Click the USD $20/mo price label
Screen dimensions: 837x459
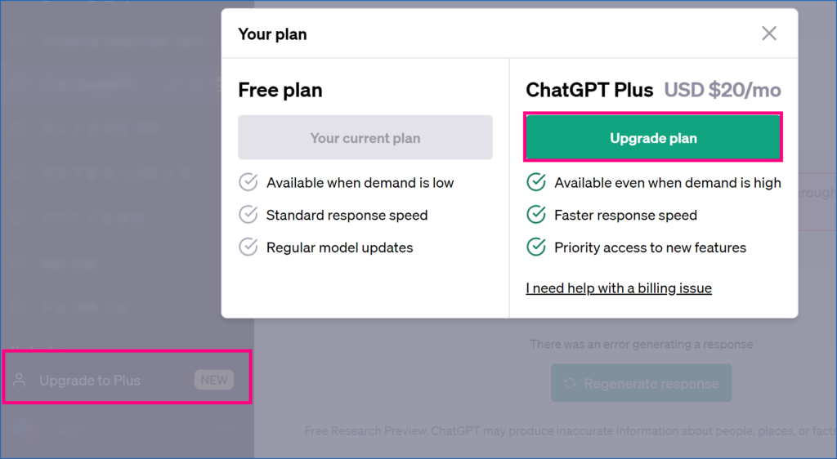coord(723,90)
